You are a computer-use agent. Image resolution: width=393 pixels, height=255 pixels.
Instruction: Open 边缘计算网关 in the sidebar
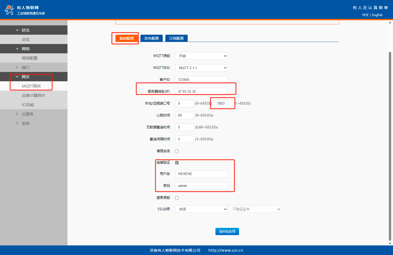click(x=33, y=95)
